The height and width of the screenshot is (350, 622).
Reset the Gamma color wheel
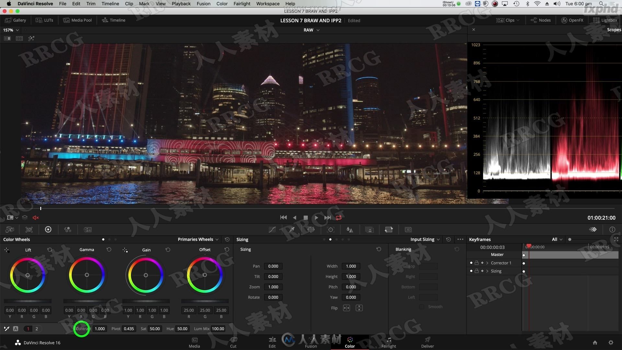[109, 250]
